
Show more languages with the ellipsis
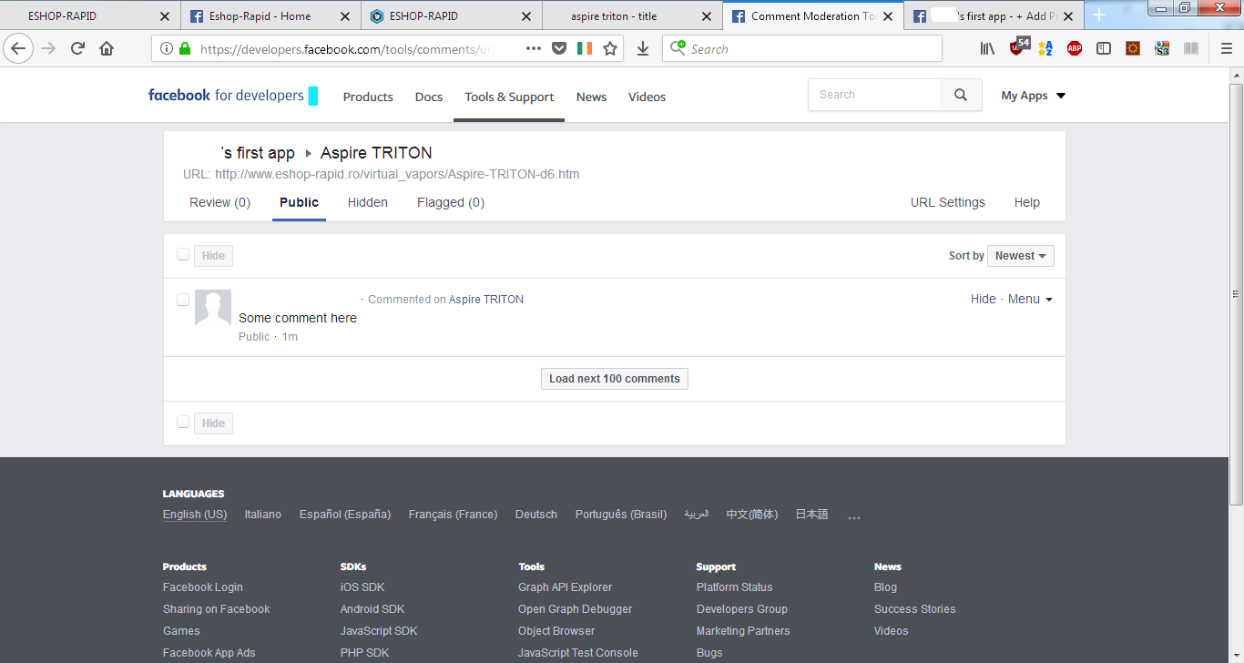tap(853, 516)
